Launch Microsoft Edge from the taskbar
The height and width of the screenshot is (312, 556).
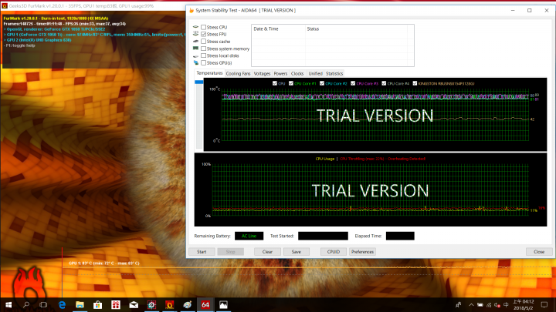click(62, 304)
